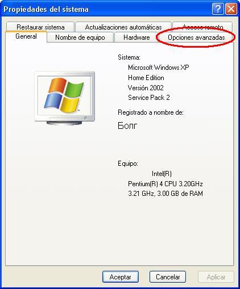Click the registered owner name Болг
Image resolution: width=240 pixels, height=289 pixels.
click(127, 125)
